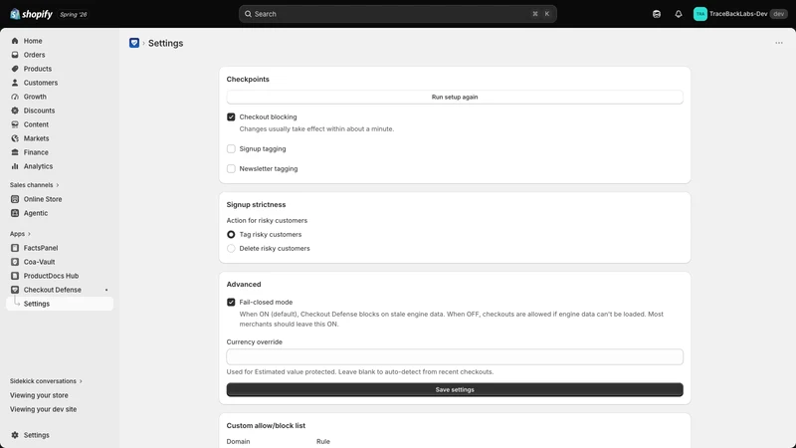Click the 'Domain' column label
Viewport: 796px width, 448px height.
coord(238,441)
